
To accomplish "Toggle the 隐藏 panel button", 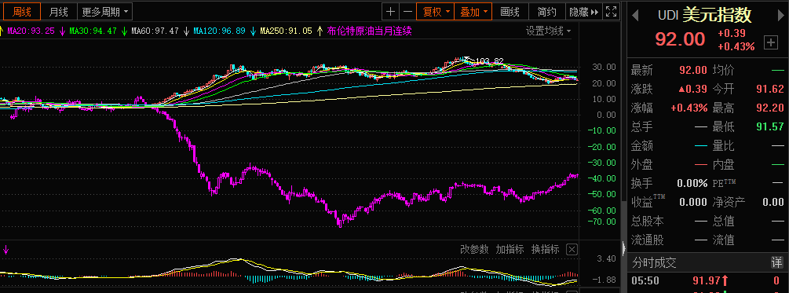I will click(x=583, y=12).
